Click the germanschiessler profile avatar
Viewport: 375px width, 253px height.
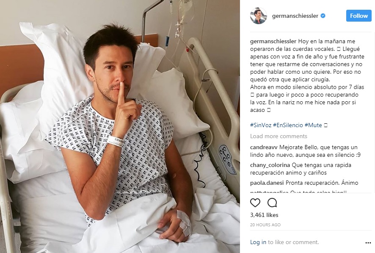point(259,16)
